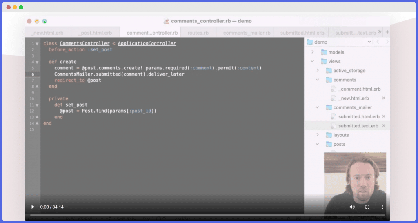Select the models folder icon
This screenshot has width=418, height=223.
[324, 52]
